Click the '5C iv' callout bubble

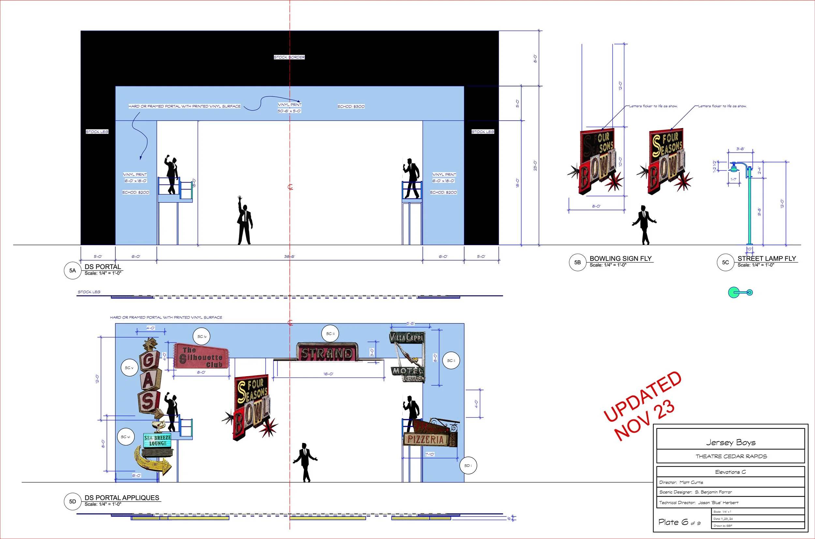(x=202, y=337)
